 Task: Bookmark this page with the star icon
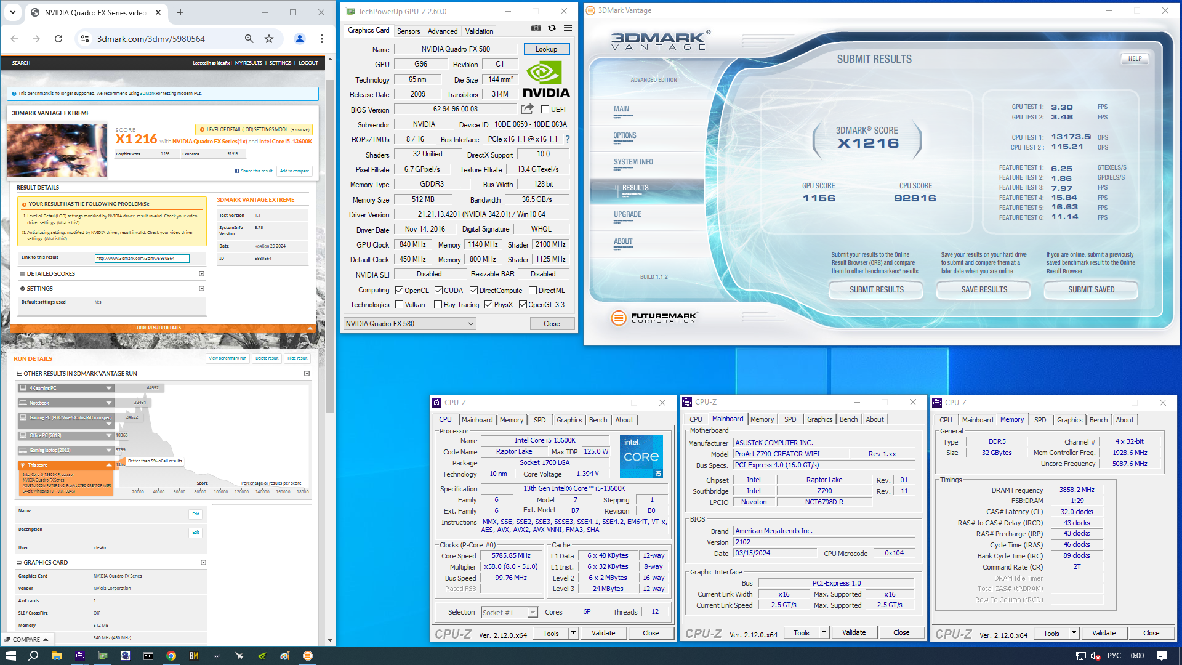click(269, 39)
